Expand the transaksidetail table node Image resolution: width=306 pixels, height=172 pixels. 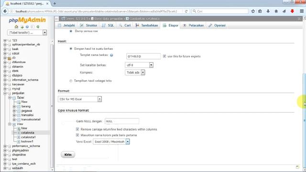pyautogui.click(x=14, y=119)
